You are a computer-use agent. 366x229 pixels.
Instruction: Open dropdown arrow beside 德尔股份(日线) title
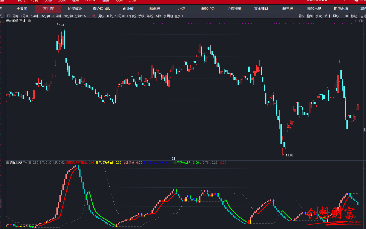pyautogui.click(x=29, y=21)
